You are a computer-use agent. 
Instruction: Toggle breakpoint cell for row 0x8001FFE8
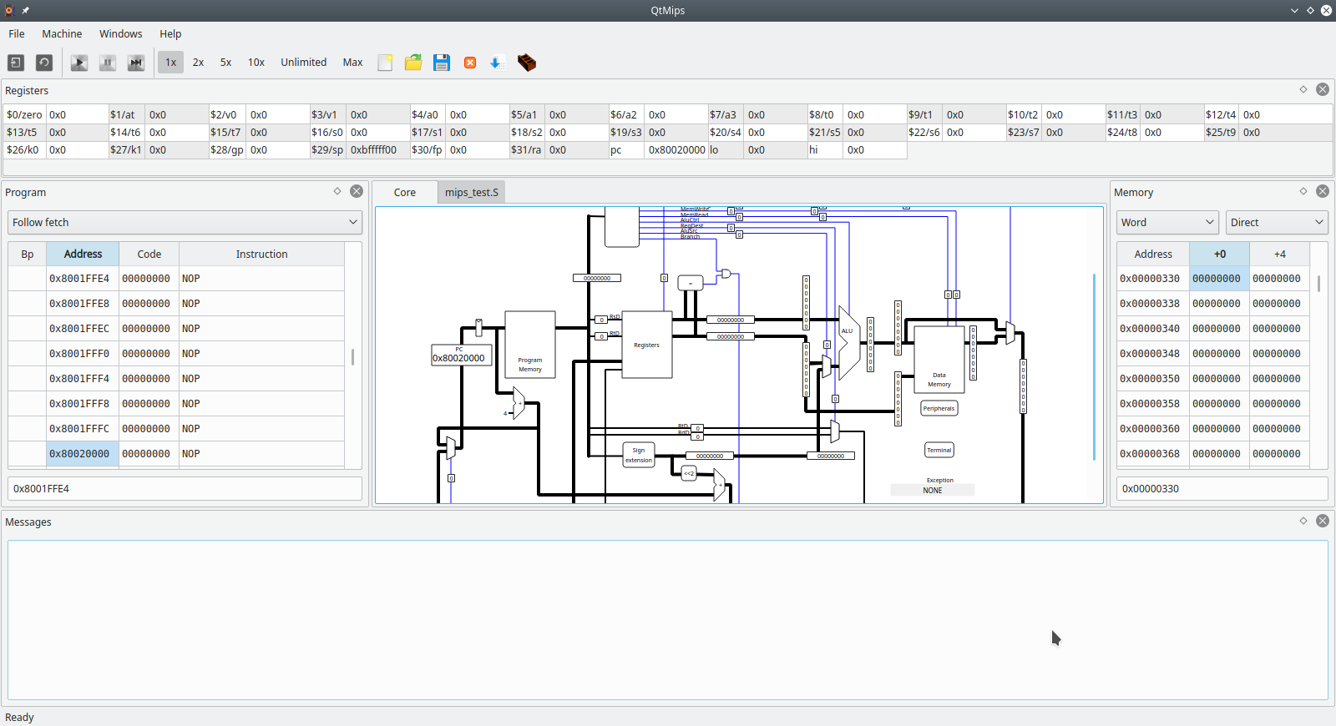pyautogui.click(x=28, y=304)
